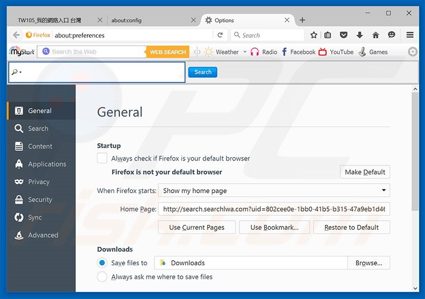Open the Pocket icon in toolbar
Viewport: 425px width, 299px height.
click(x=343, y=35)
